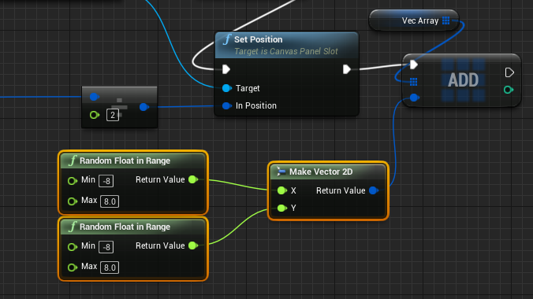Select the Vec Array variable node
The image size is (533, 299).
[414, 20]
